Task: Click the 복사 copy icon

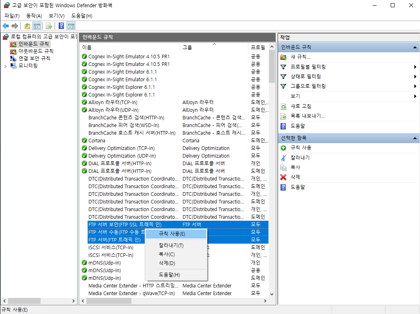Action: 283,167
